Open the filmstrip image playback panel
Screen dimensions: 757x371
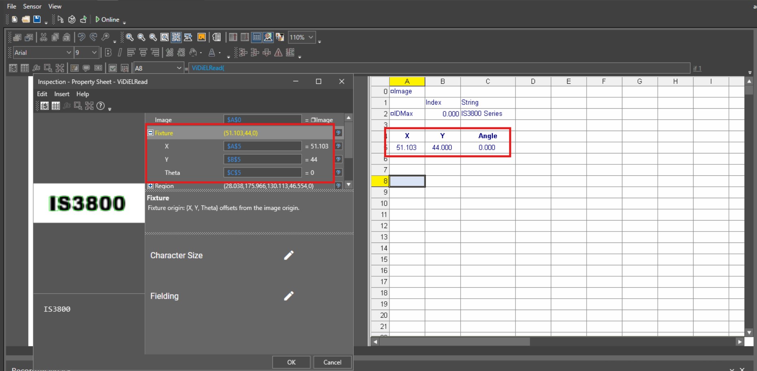pyautogui.click(x=216, y=37)
